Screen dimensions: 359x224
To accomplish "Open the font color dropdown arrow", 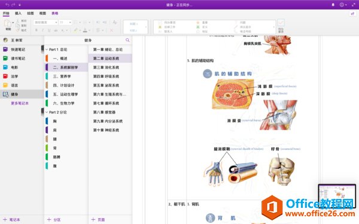I will (89, 30).
